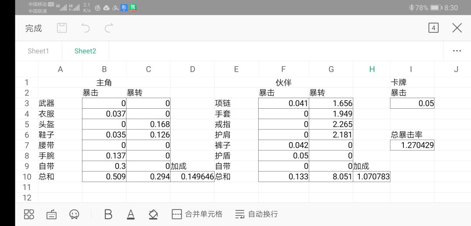Redo the last action
The width and height of the screenshot is (471, 226).
tap(109, 28)
